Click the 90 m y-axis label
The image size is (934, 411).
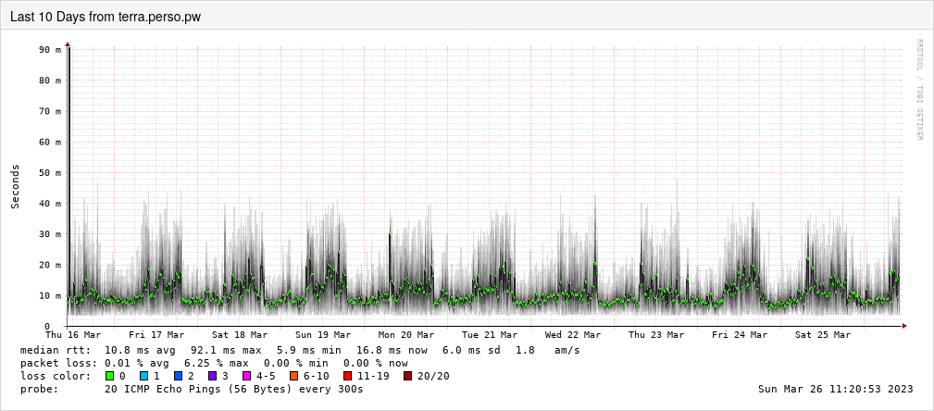[51, 50]
